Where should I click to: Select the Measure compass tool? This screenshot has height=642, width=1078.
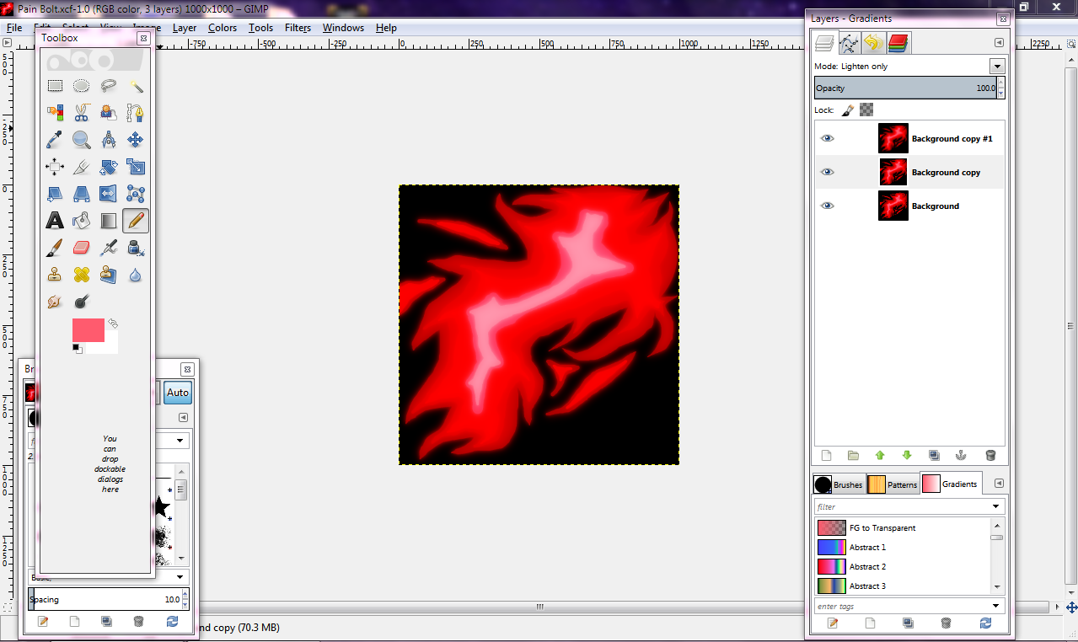(x=109, y=139)
